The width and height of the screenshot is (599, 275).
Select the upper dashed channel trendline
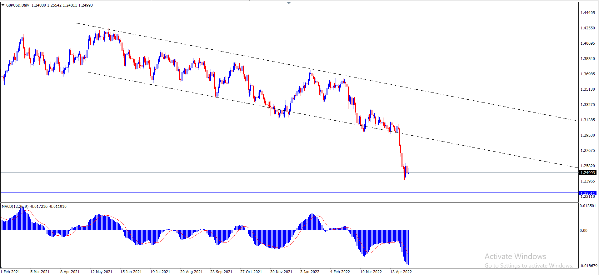point(326,72)
